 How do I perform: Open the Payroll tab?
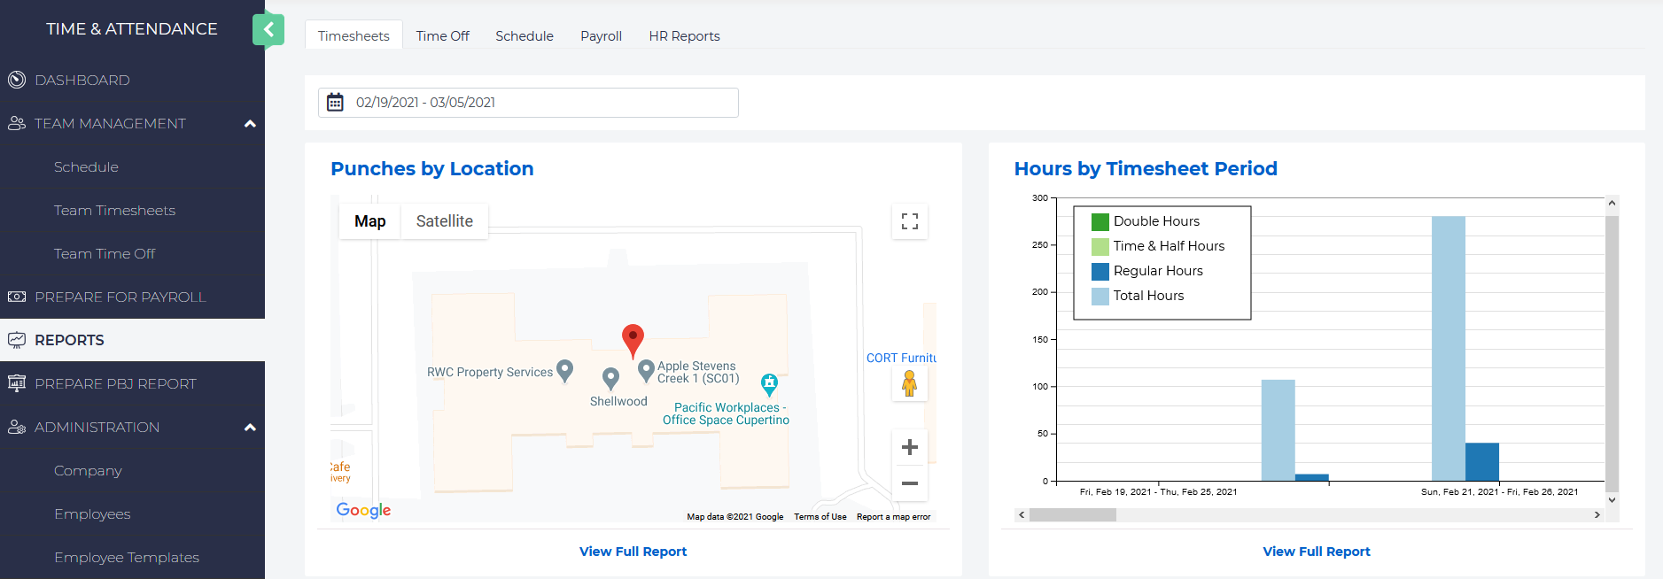pyautogui.click(x=601, y=36)
